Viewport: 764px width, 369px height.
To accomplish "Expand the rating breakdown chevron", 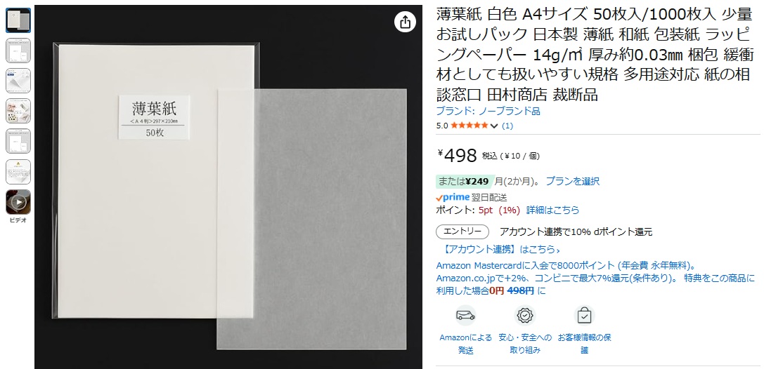I will click(x=494, y=126).
